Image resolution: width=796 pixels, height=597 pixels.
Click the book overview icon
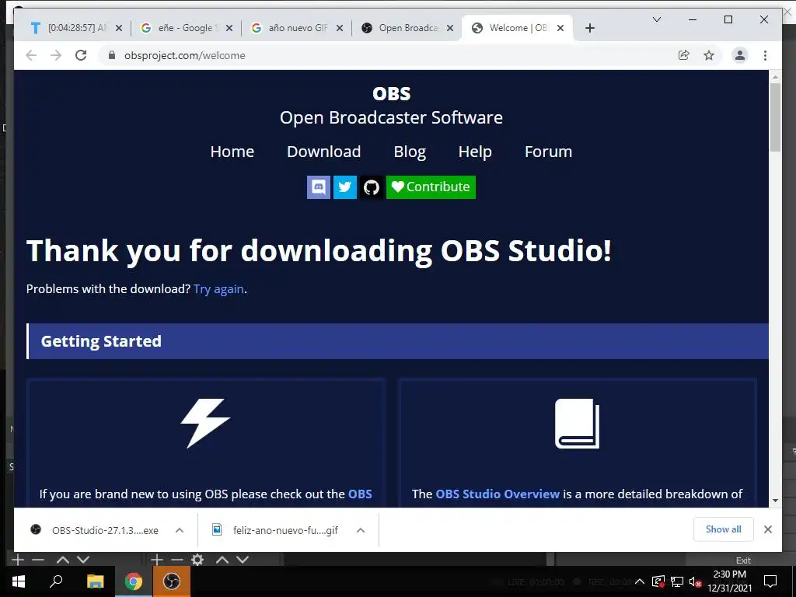(x=578, y=424)
